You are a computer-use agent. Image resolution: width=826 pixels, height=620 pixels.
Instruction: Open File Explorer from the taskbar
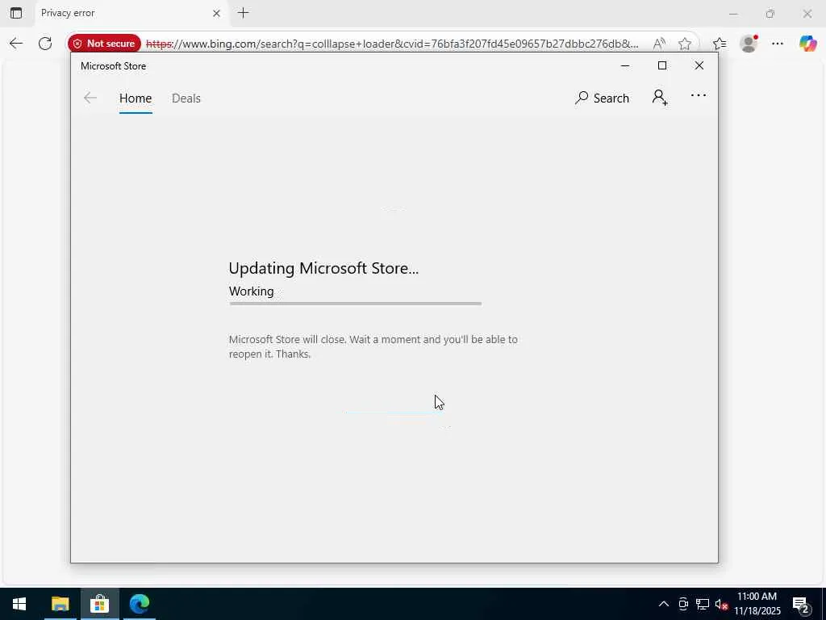tap(60, 604)
